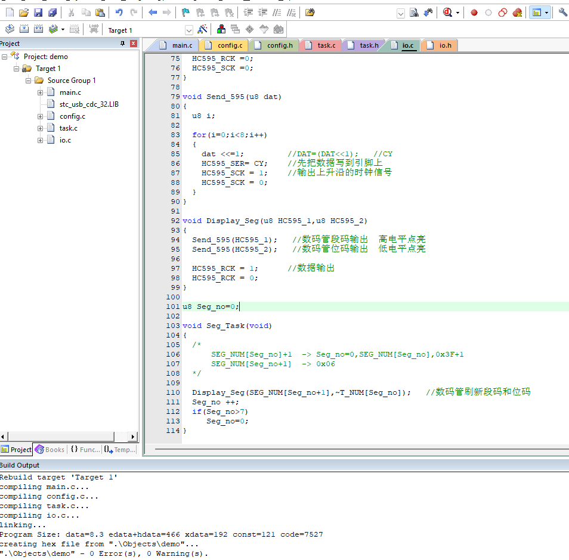Switch to the task.h editor tab
The image size is (569, 560).
tap(364, 45)
